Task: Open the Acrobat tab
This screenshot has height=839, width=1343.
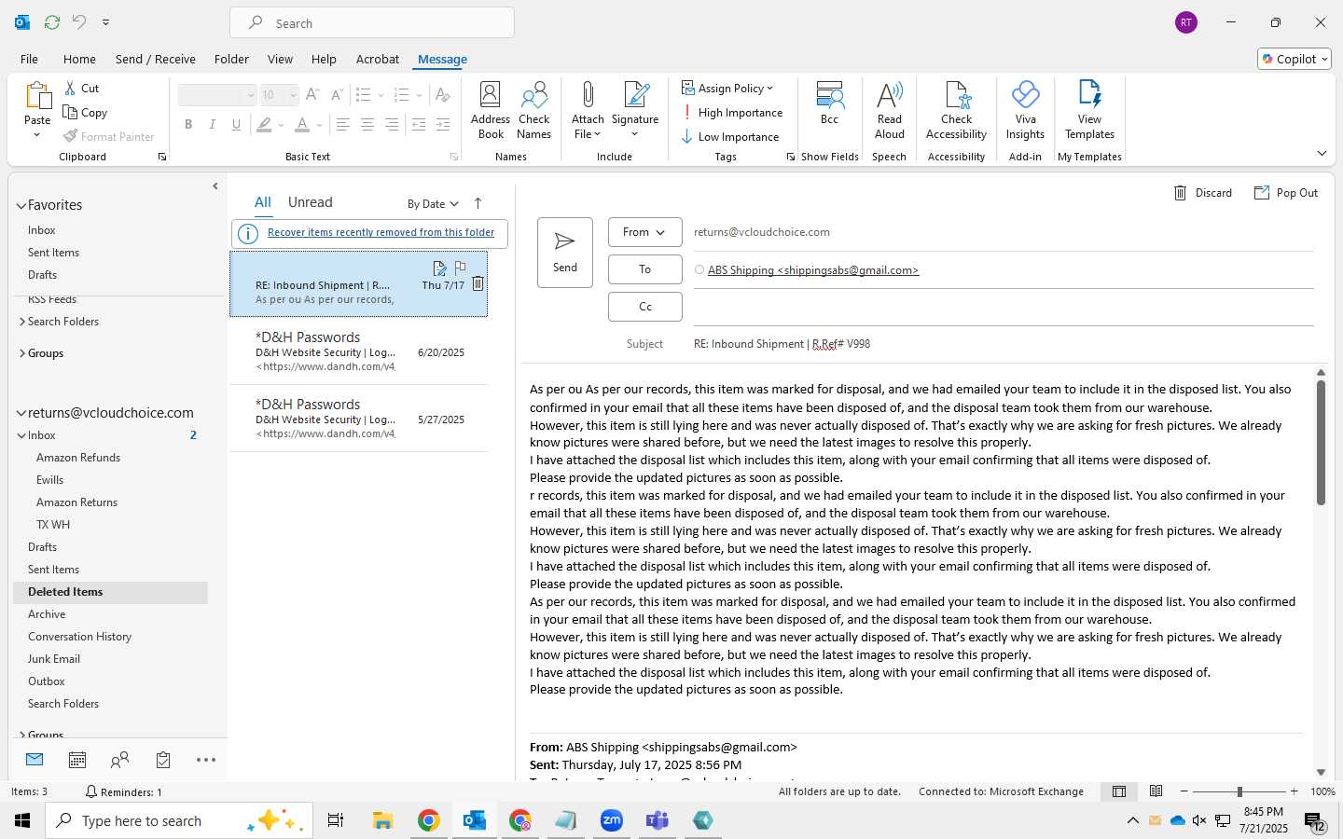Action: [x=378, y=59]
